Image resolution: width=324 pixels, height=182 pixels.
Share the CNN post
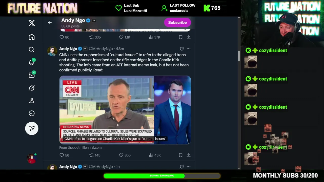coord(189,155)
